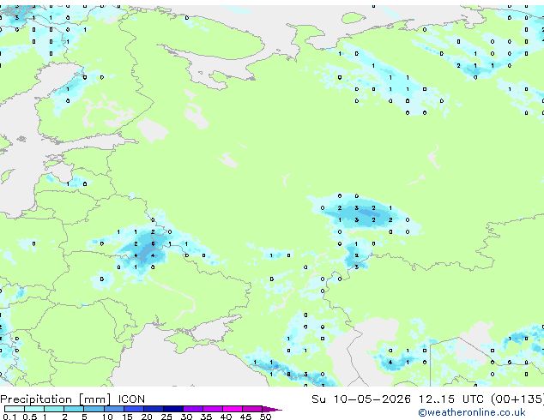Click the "(00+135)" forecast offset text

[517, 399]
